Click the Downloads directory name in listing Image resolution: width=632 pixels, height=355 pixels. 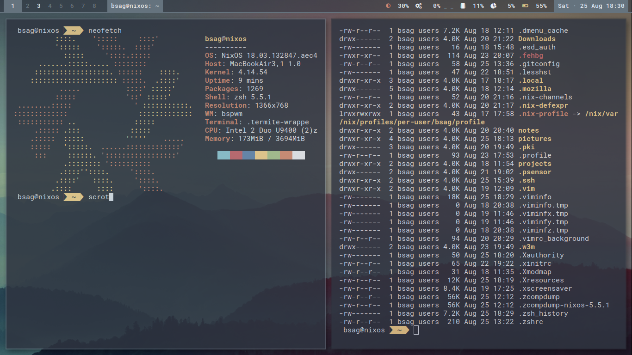tap(537, 39)
